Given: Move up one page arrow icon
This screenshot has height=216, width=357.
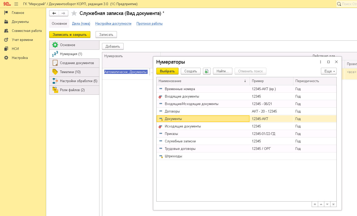Looking at the screenshot, I should click(x=321, y=204).
